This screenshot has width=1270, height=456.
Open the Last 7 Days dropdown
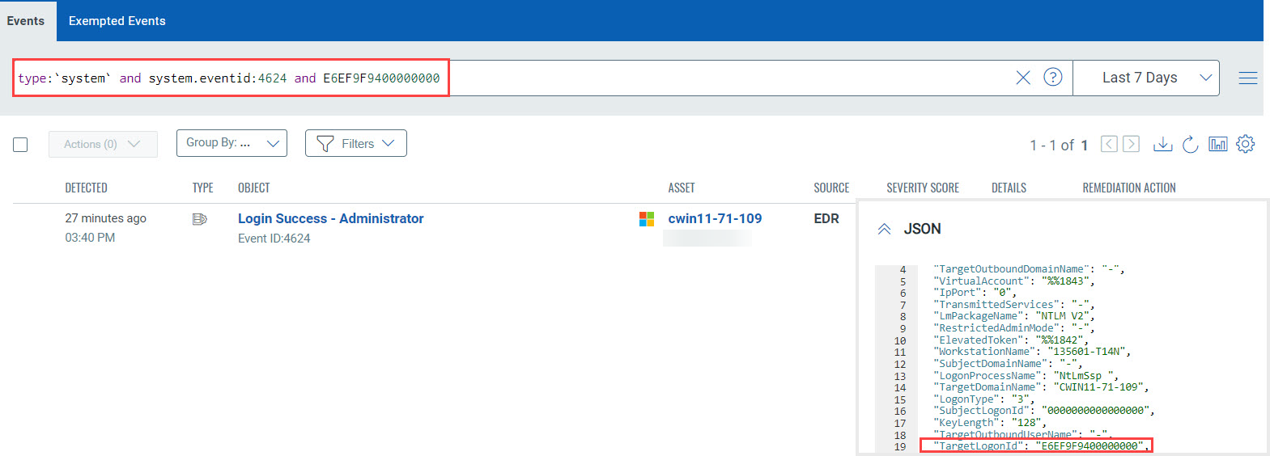pyautogui.click(x=1145, y=78)
